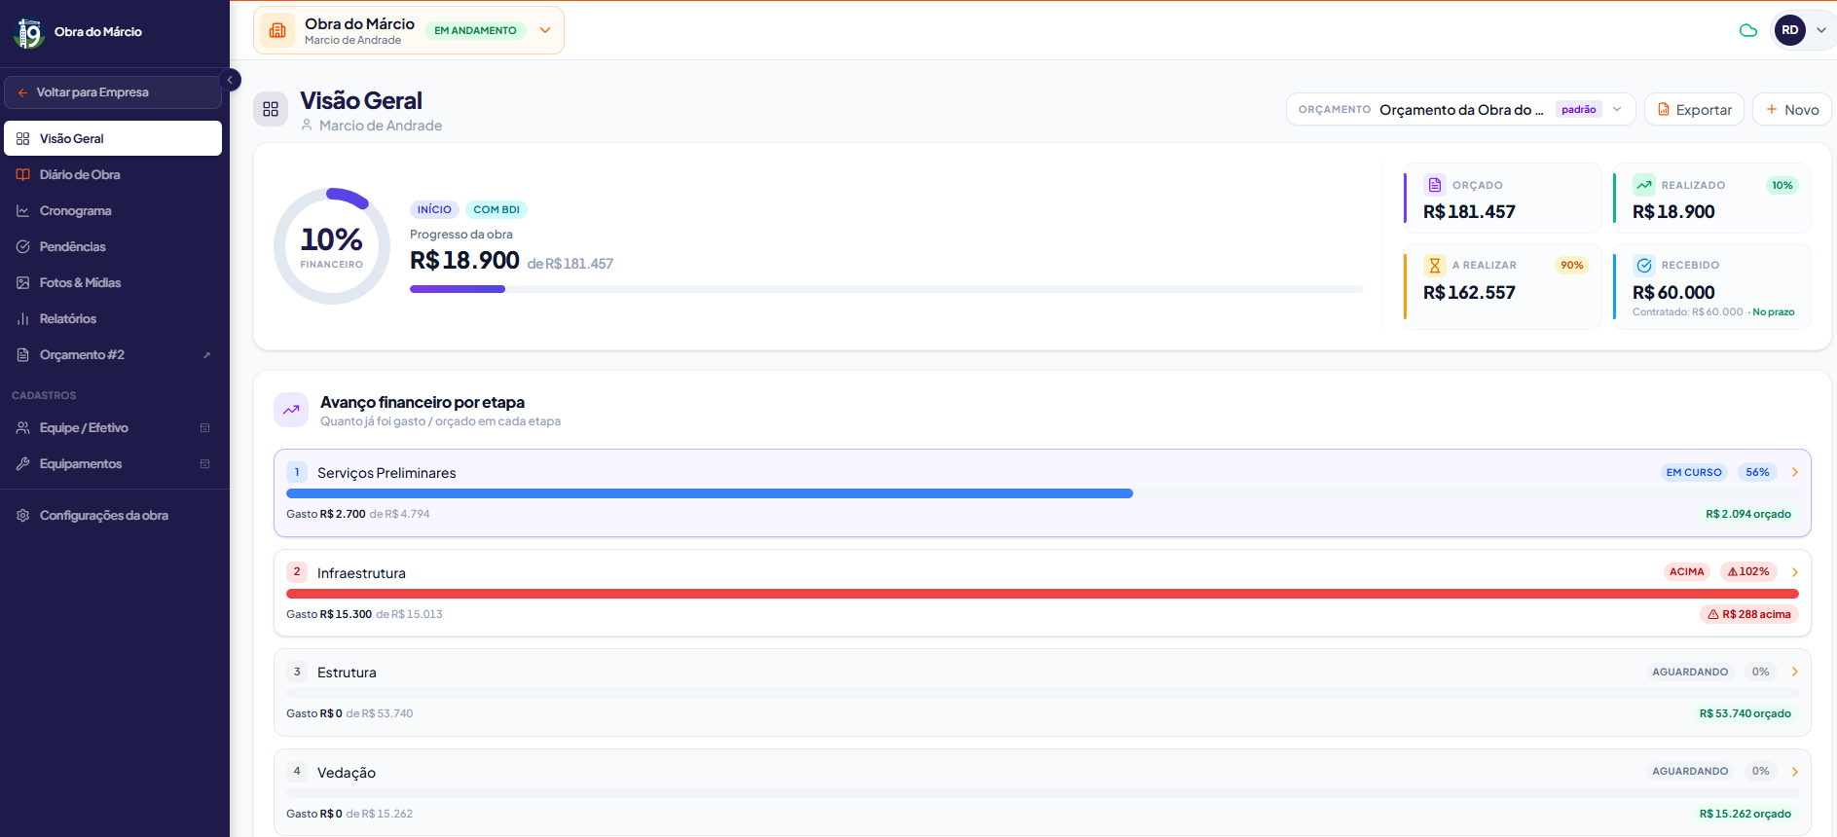Click the Novo button
Image resolution: width=1837 pixels, height=837 pixels.
[1792, 109]
